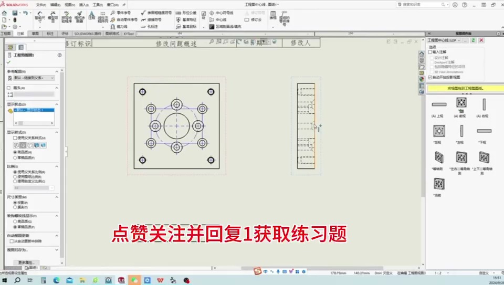
Task: Add a Hole Callout (孔标注)
Action: pyautogui.click(x=149, y=27)
